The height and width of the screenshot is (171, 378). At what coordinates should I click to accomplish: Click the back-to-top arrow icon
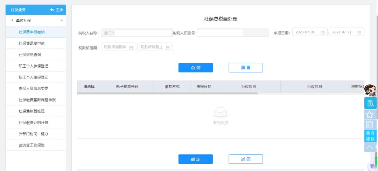(x=370, y=147)
